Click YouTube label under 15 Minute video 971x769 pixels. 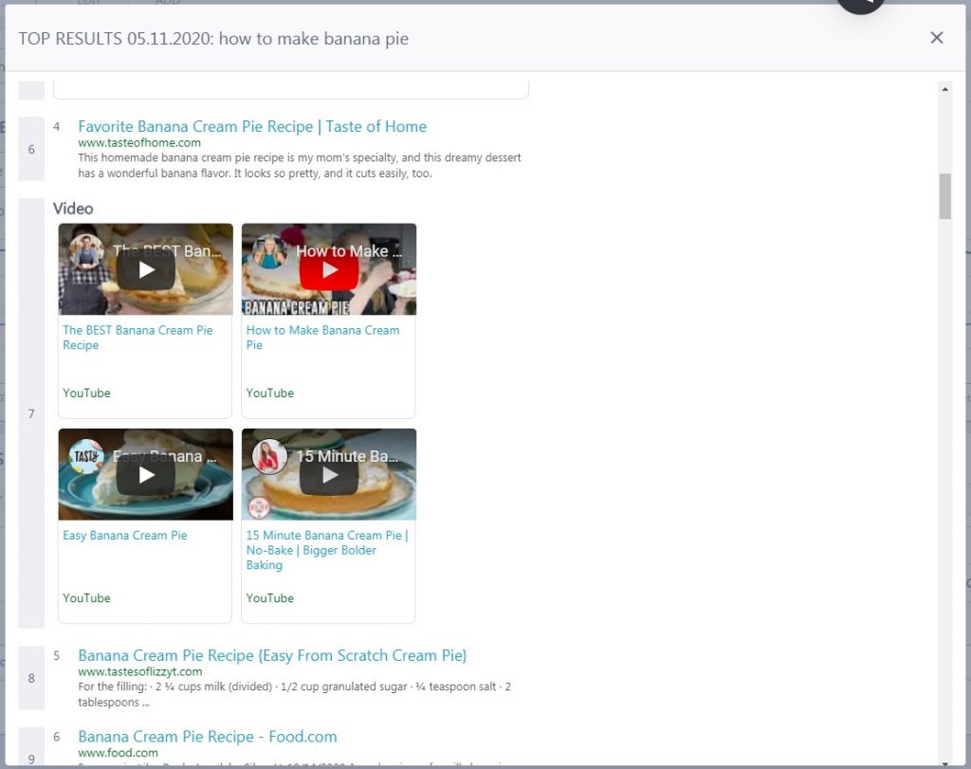(x=270, y=598)
